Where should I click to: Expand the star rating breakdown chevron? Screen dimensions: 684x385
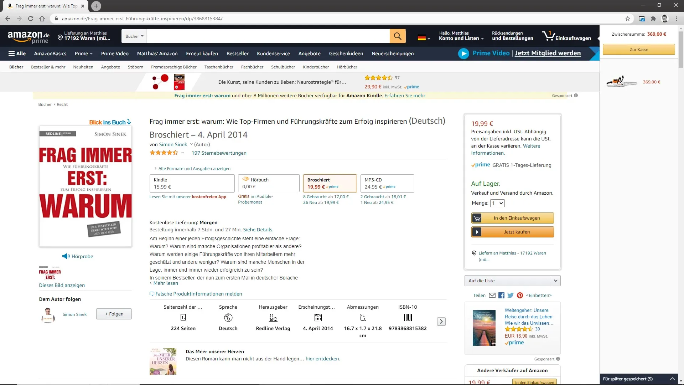182,153
